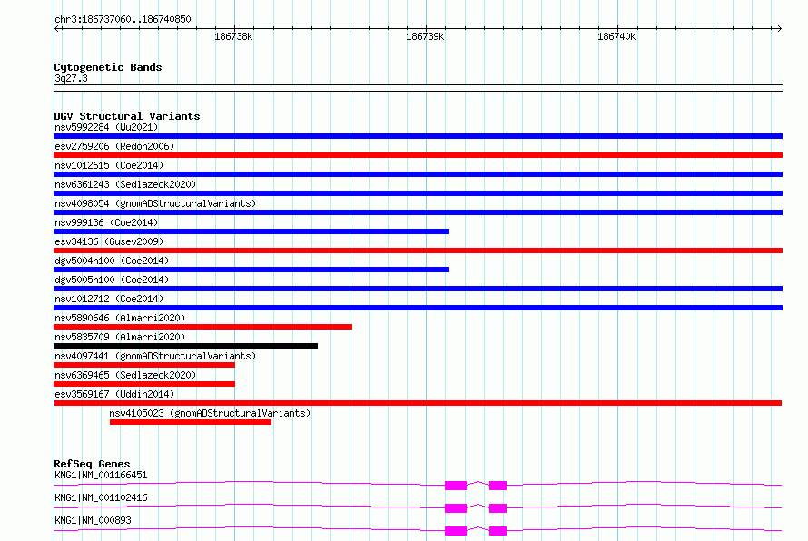Viewport: 808px width, 541px height.
Task: Select the blue bar under nsv999136
Action: coord(251,231)
